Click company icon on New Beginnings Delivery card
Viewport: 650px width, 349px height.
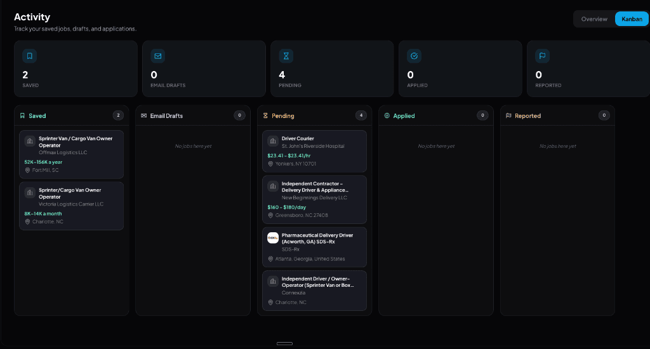pyautogui.click(x=273, y=187)
